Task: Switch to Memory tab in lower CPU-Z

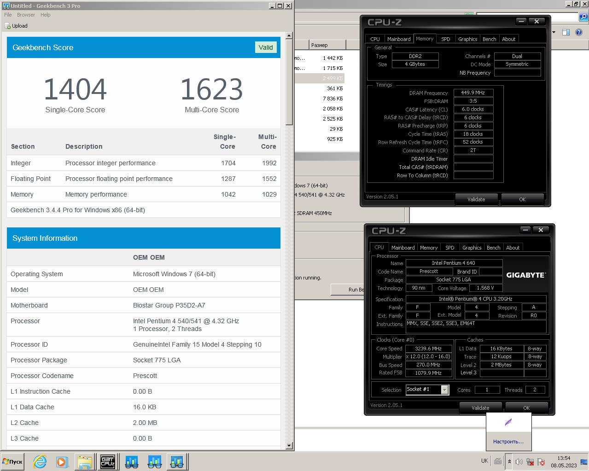Action: (429, 248)
